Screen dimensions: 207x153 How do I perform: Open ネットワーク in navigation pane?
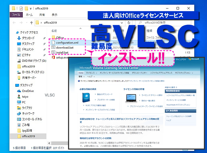click(26, 114)
